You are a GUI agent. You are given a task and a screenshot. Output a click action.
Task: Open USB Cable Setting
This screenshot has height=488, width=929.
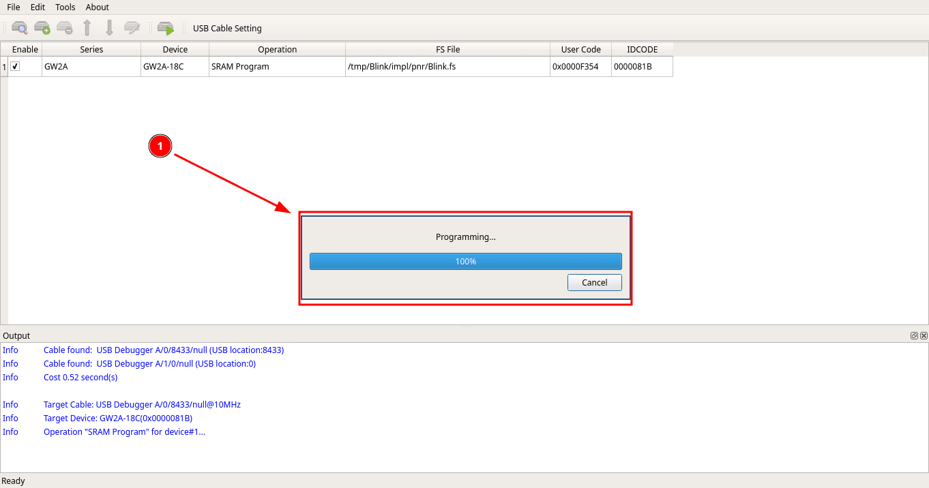click(x=227, y=29)
